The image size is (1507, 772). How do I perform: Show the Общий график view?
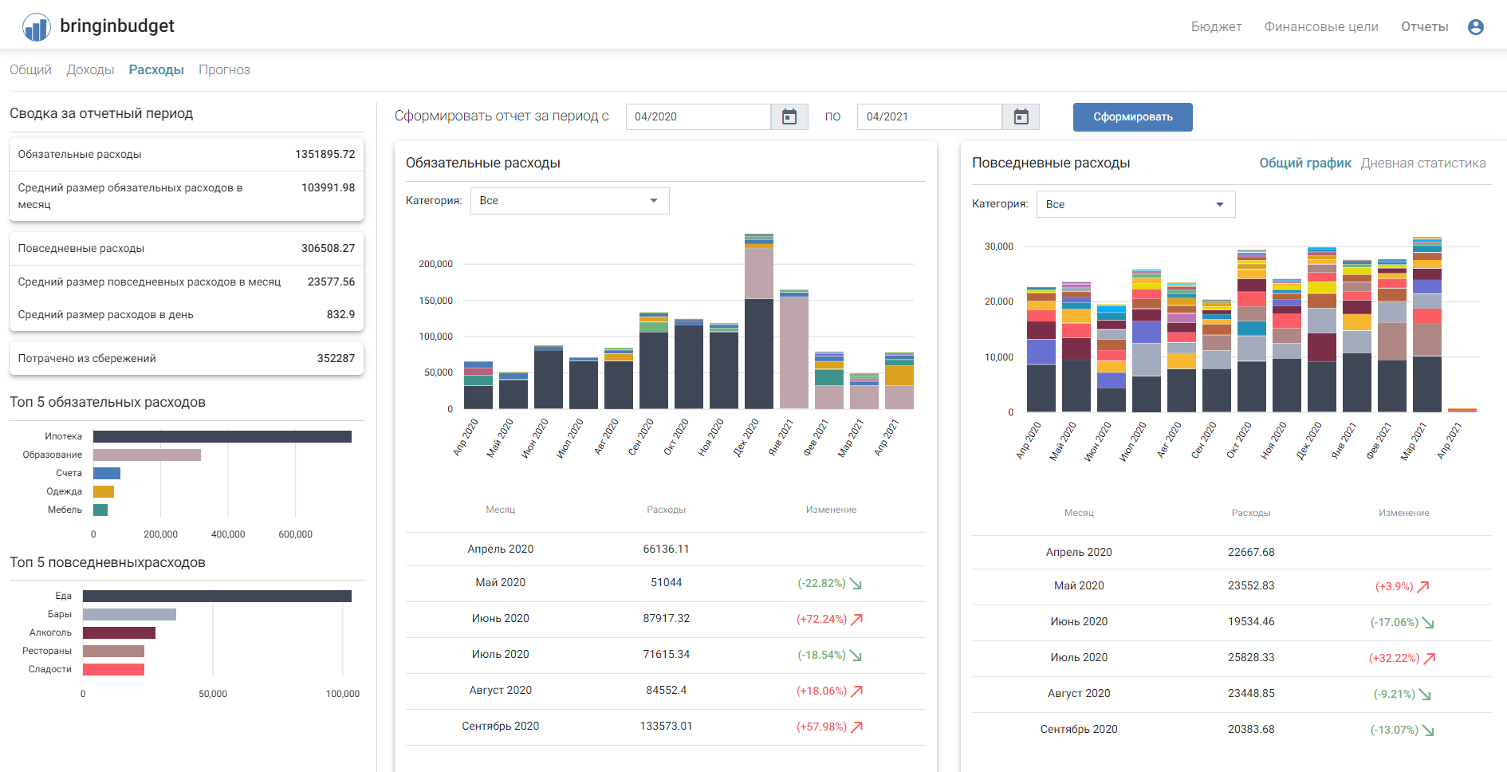pyautogui.click(x=1304, y=163)
